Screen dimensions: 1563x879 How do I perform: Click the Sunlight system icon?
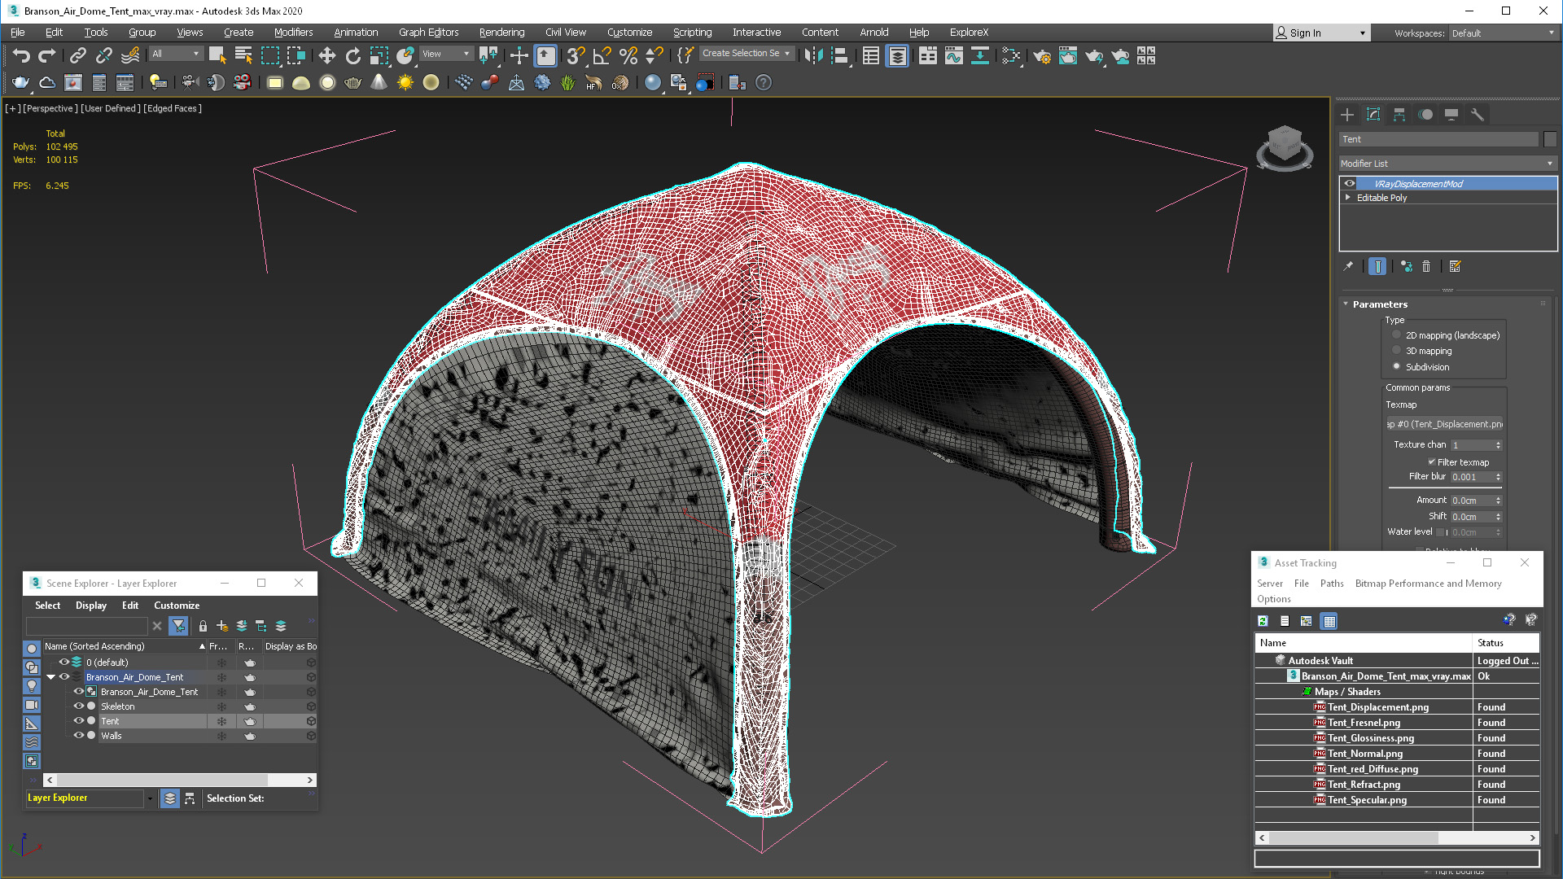(405, 82)
